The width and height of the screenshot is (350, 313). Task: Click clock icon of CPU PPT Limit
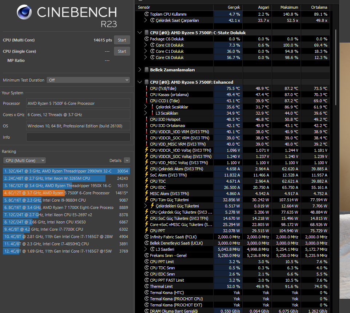click(147, 261)
